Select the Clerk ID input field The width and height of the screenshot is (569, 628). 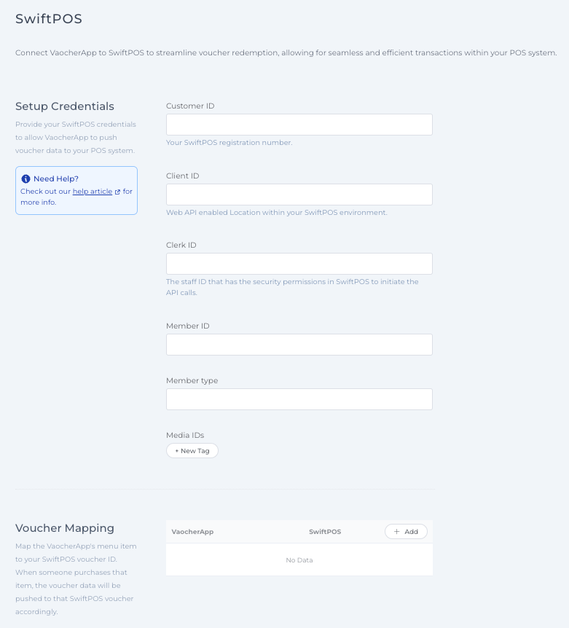[x=299, y=263]
